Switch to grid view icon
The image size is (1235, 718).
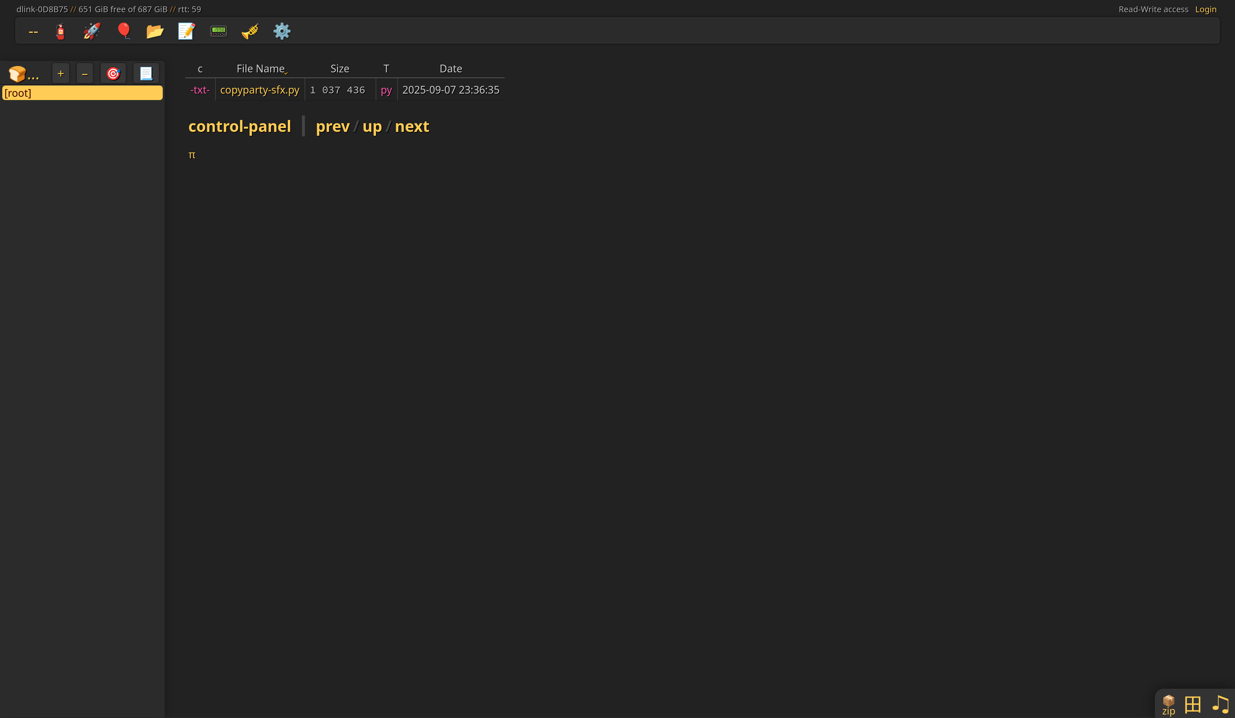1192,704
